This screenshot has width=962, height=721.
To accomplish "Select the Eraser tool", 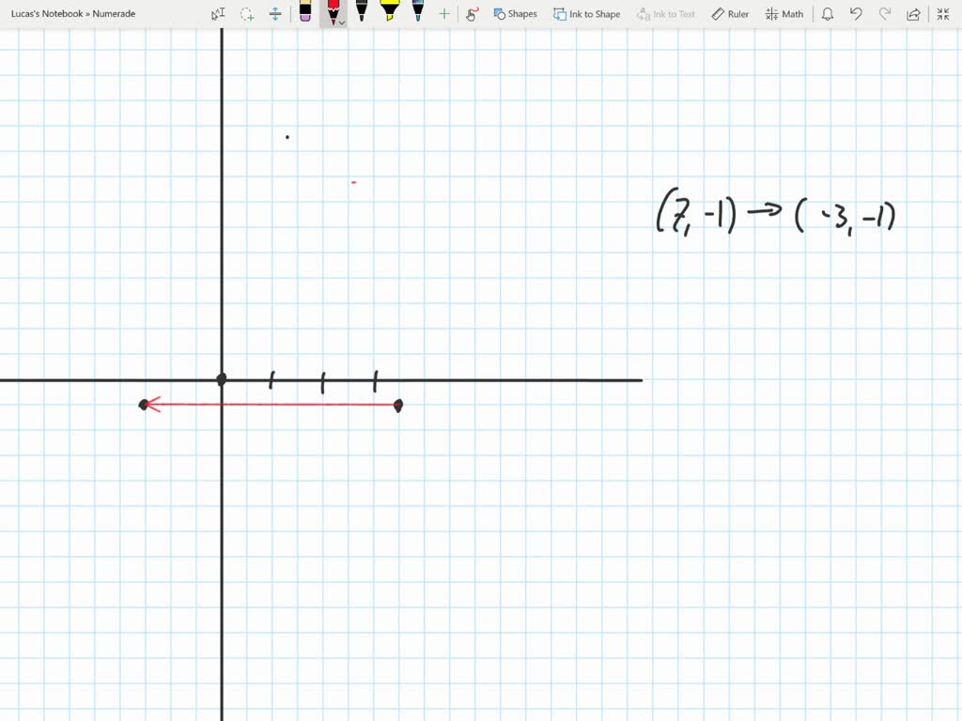I will (307, 13).
